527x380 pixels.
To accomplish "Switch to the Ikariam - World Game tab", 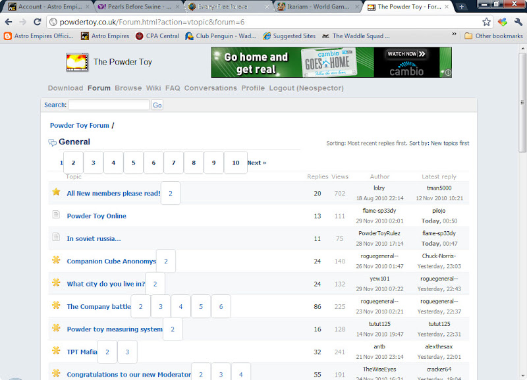I will [x=318, y=7].
